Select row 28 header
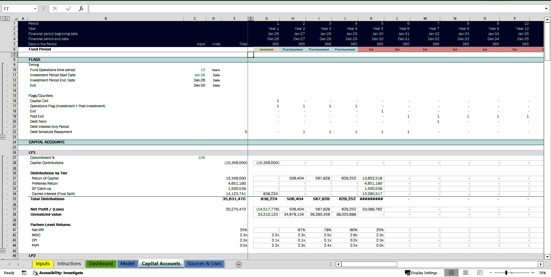This screenshot has width=551, height=277. (x=14, y=163)
